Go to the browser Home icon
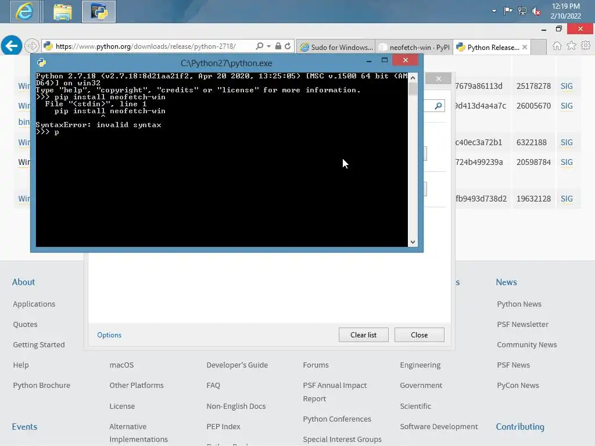The image size is (595, 446). pos(557,46)
